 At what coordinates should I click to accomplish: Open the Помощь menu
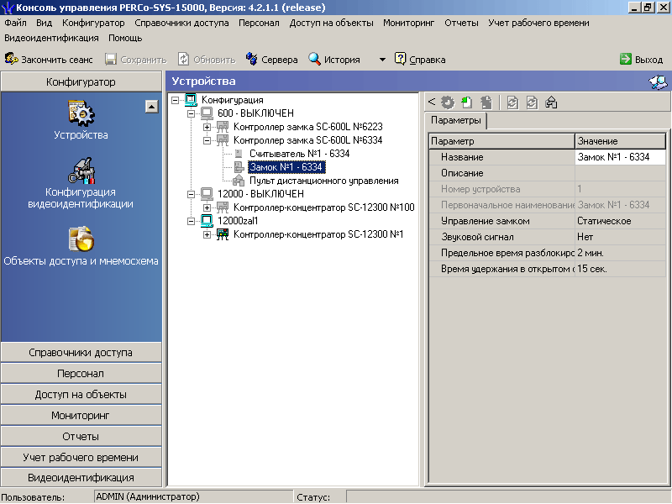coord(125,38)
